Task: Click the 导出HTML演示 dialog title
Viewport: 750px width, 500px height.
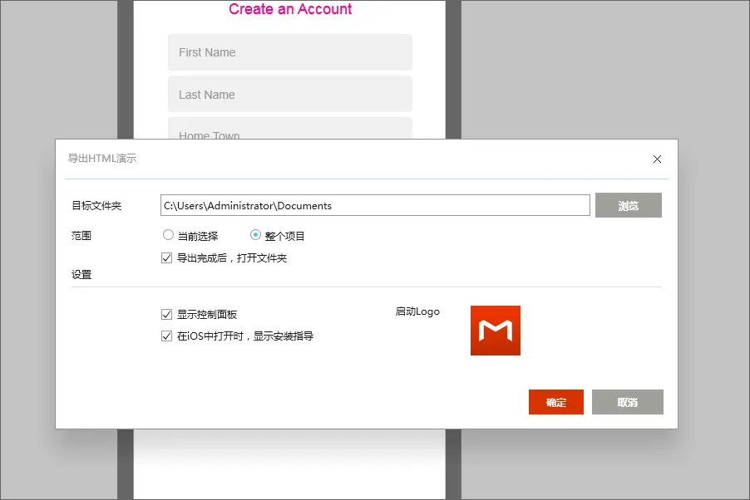Action: pos(102,158)
